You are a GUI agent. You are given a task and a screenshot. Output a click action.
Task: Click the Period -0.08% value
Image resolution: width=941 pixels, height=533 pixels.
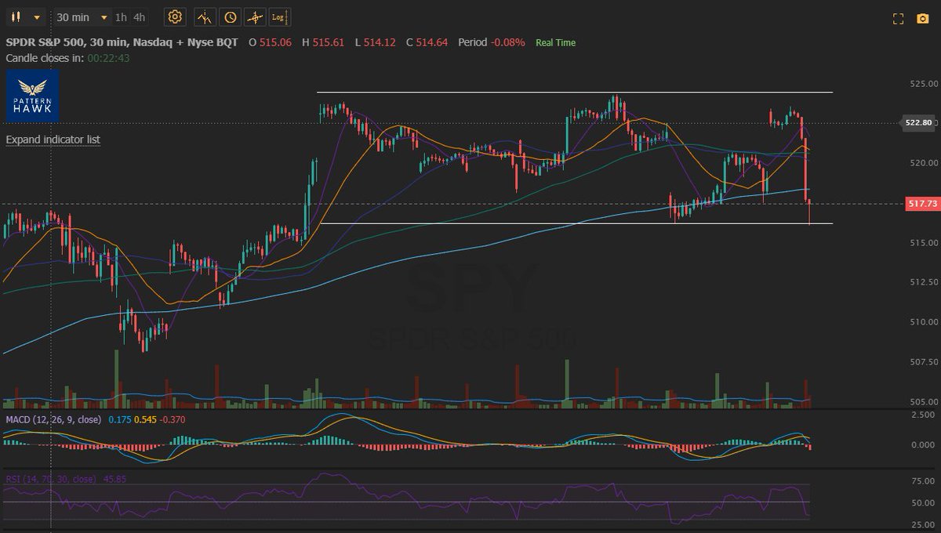[x=491, y=42]
